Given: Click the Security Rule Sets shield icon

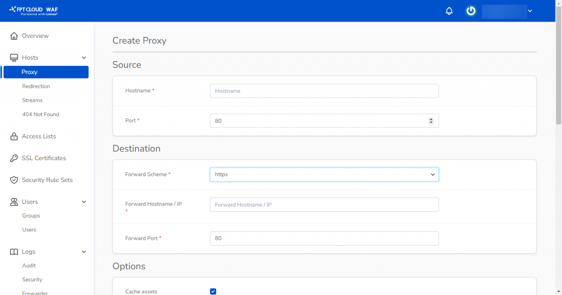Looking at the screenshot, I should pos(14,180).
